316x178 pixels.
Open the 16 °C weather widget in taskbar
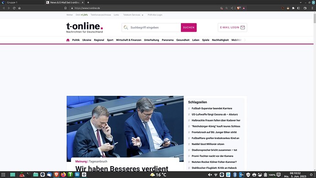(158, 175)
